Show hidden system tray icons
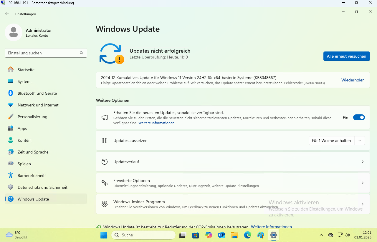The height and width of the screenshot is (242, 377). coord(321,235)
